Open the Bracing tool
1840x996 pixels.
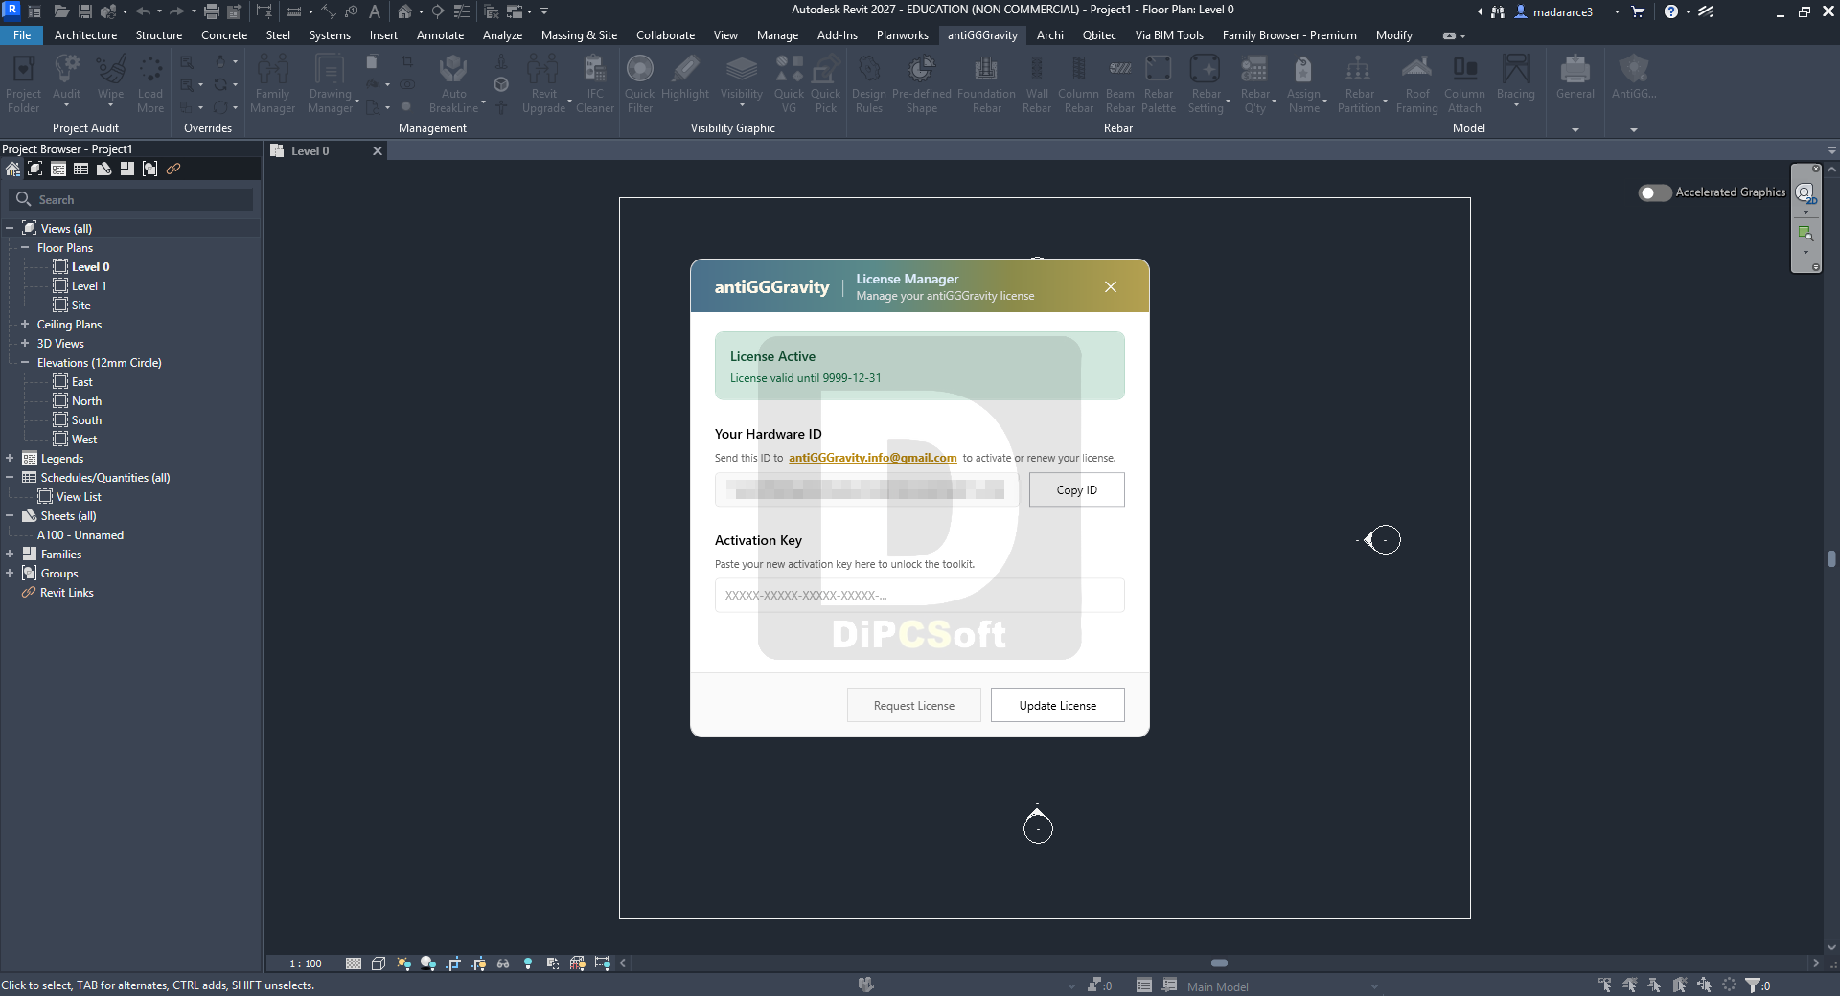(x=1515, y=79)
